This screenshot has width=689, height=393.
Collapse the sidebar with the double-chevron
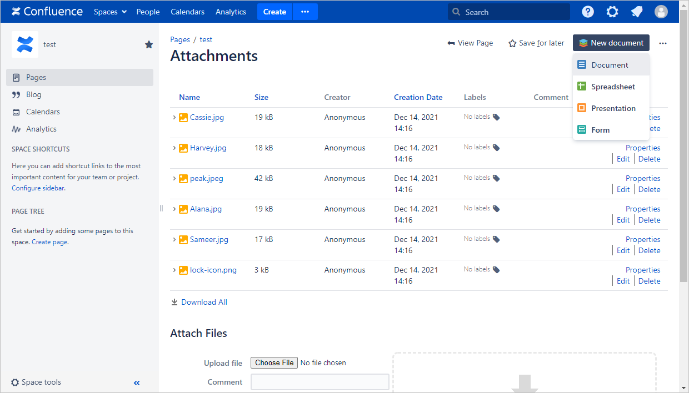click(x=137, y=382)
